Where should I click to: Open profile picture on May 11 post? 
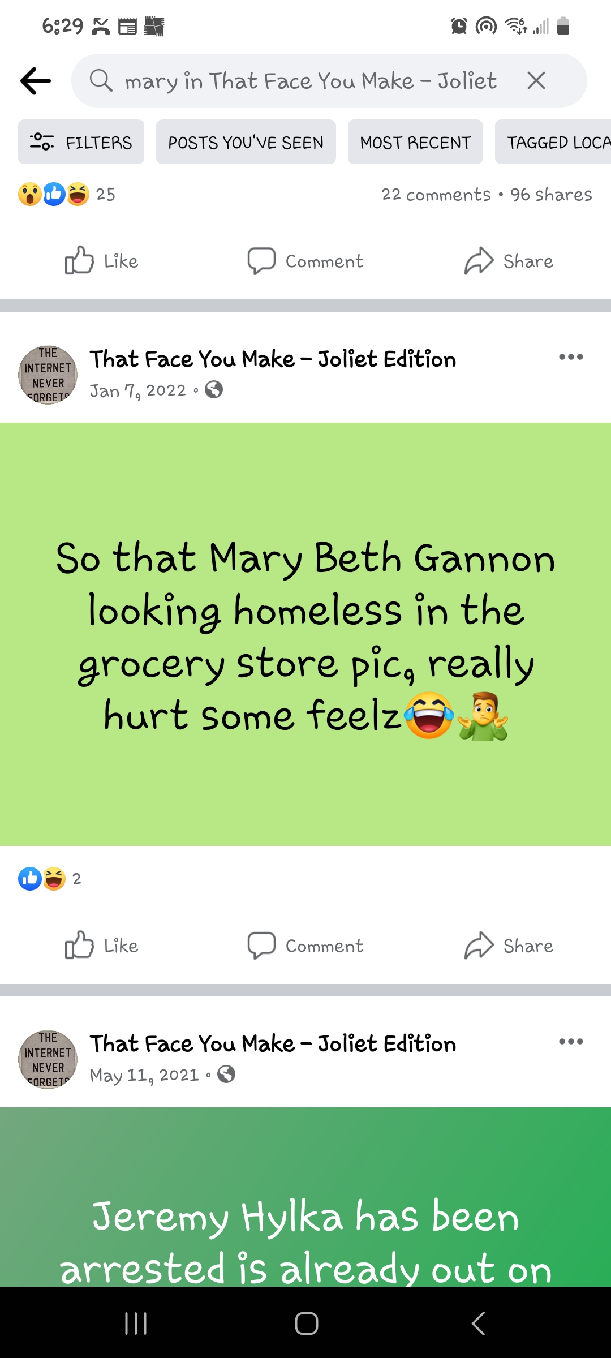point(48,1060)
